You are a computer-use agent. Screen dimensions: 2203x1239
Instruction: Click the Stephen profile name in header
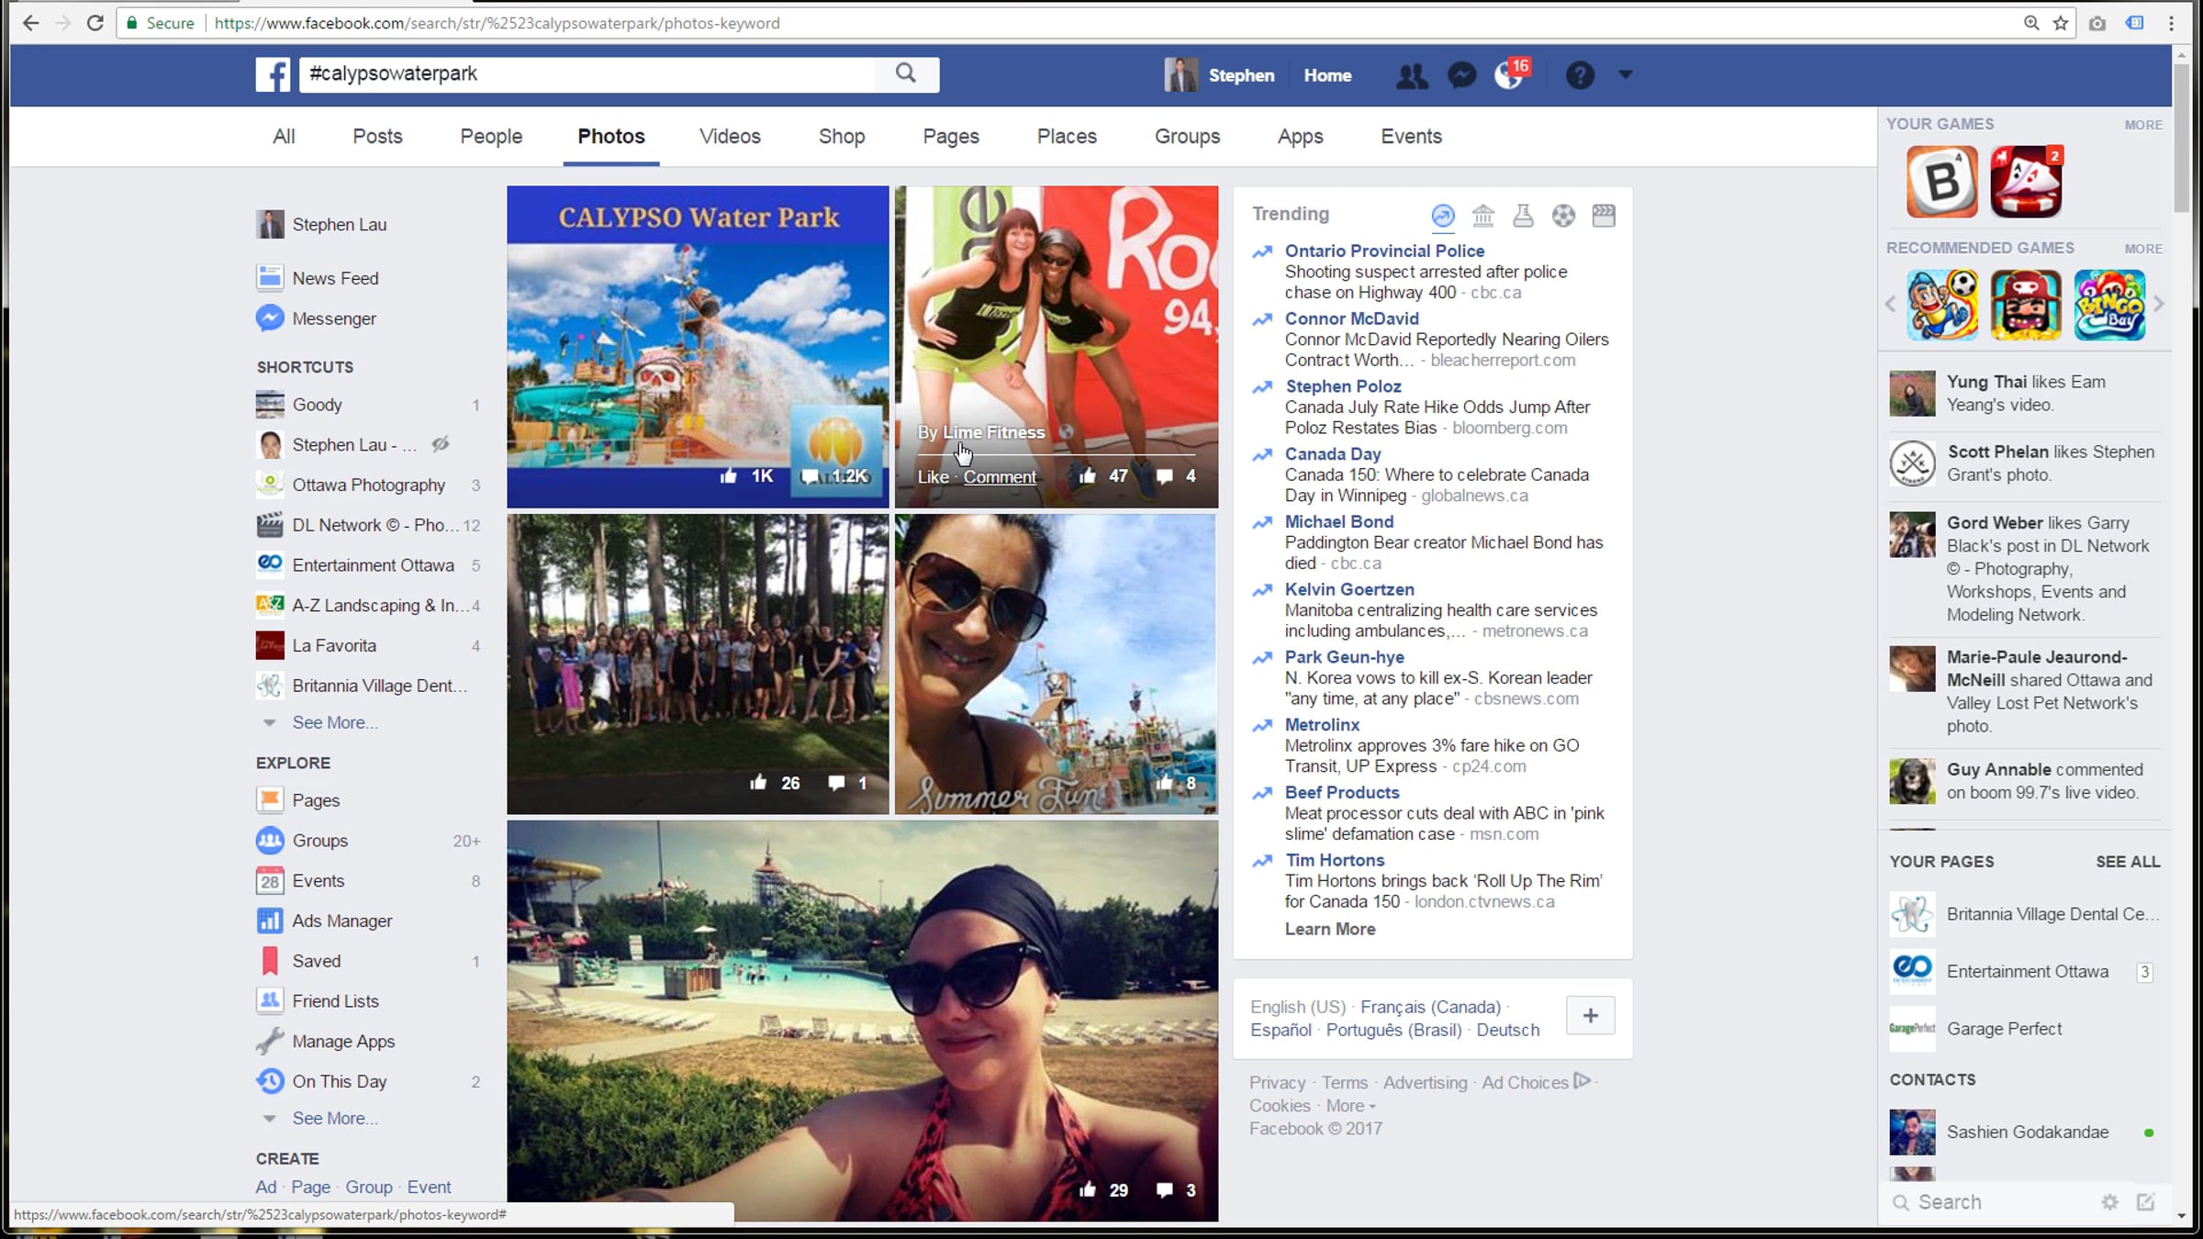click(1241, 75)
